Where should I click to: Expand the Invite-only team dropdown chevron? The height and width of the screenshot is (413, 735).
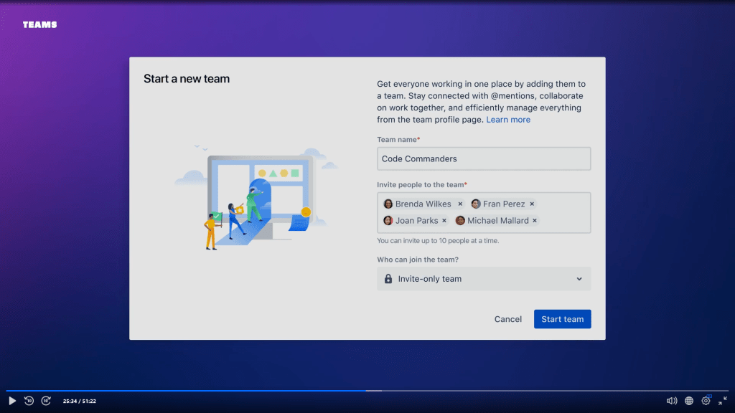click(x=579, y=279)
